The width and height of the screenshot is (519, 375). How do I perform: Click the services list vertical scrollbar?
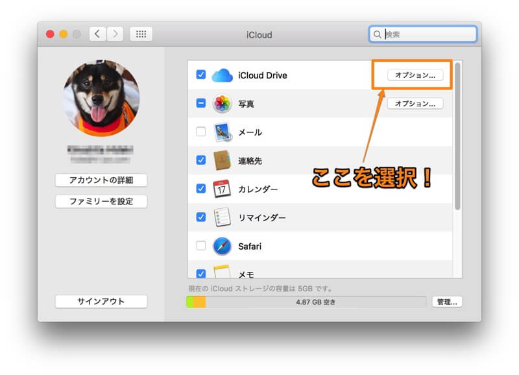point(457,136)
